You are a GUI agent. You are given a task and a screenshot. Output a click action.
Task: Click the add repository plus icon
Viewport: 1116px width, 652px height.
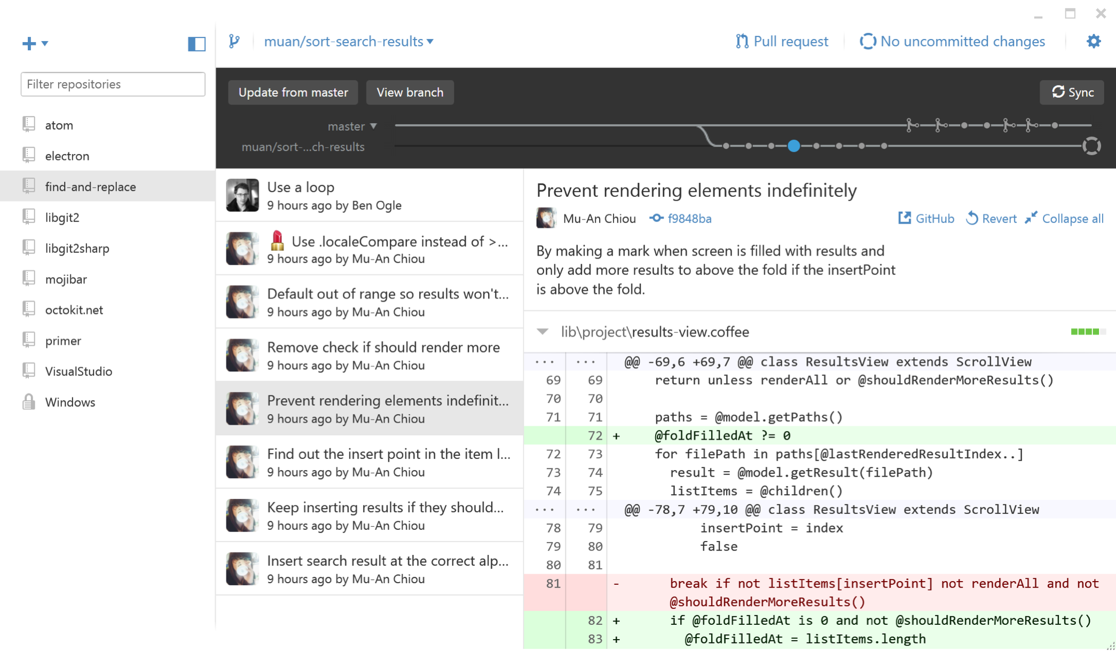coord(29,43)
